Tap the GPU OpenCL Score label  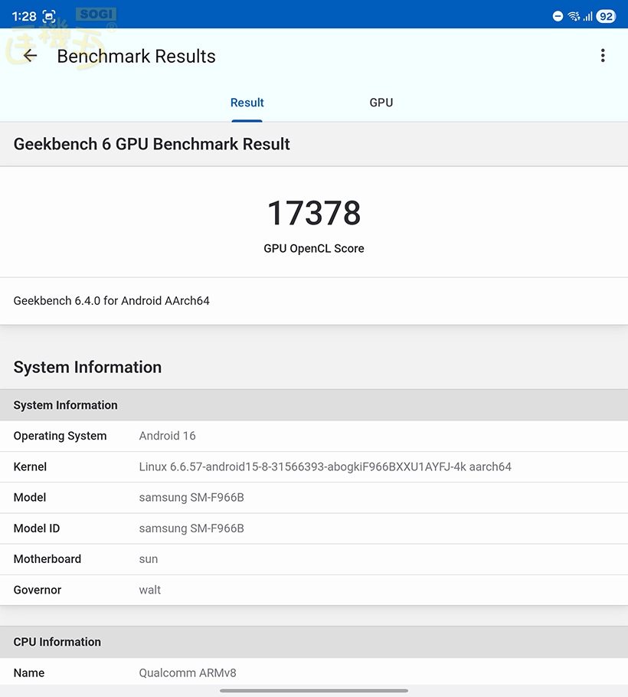coord(314,248)
